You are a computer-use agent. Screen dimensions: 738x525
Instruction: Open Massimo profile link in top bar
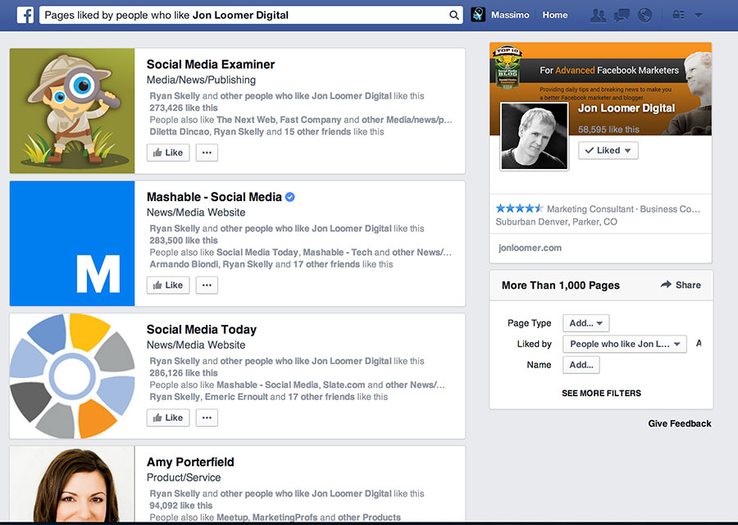510,15
